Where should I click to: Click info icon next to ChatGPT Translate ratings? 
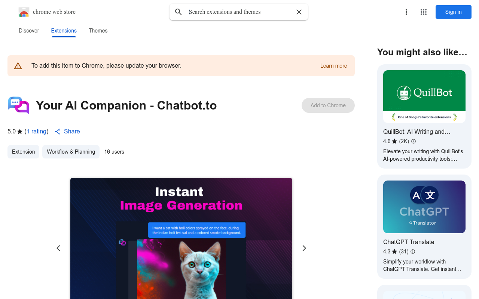(x=413, y=252)
